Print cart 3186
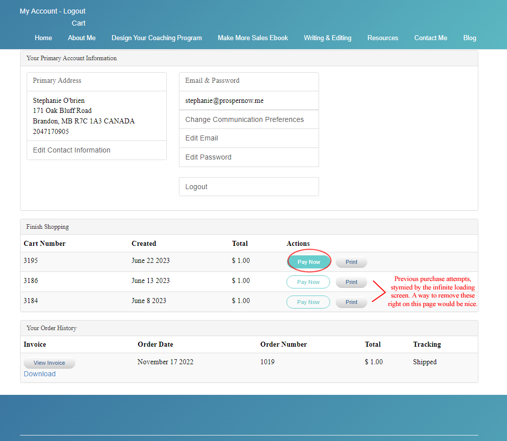This screenshot has height=441, width=507. coord(351,282)
